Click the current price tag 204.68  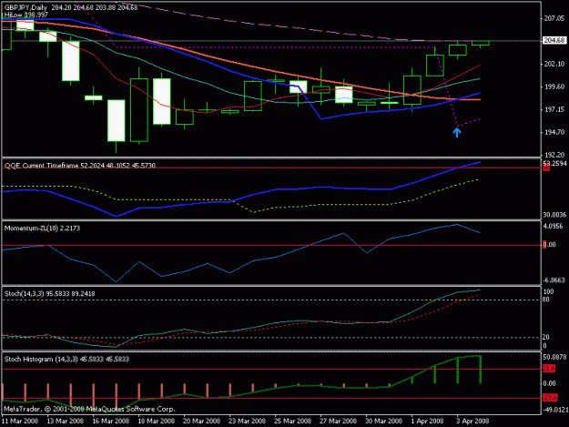coord(554,40)
